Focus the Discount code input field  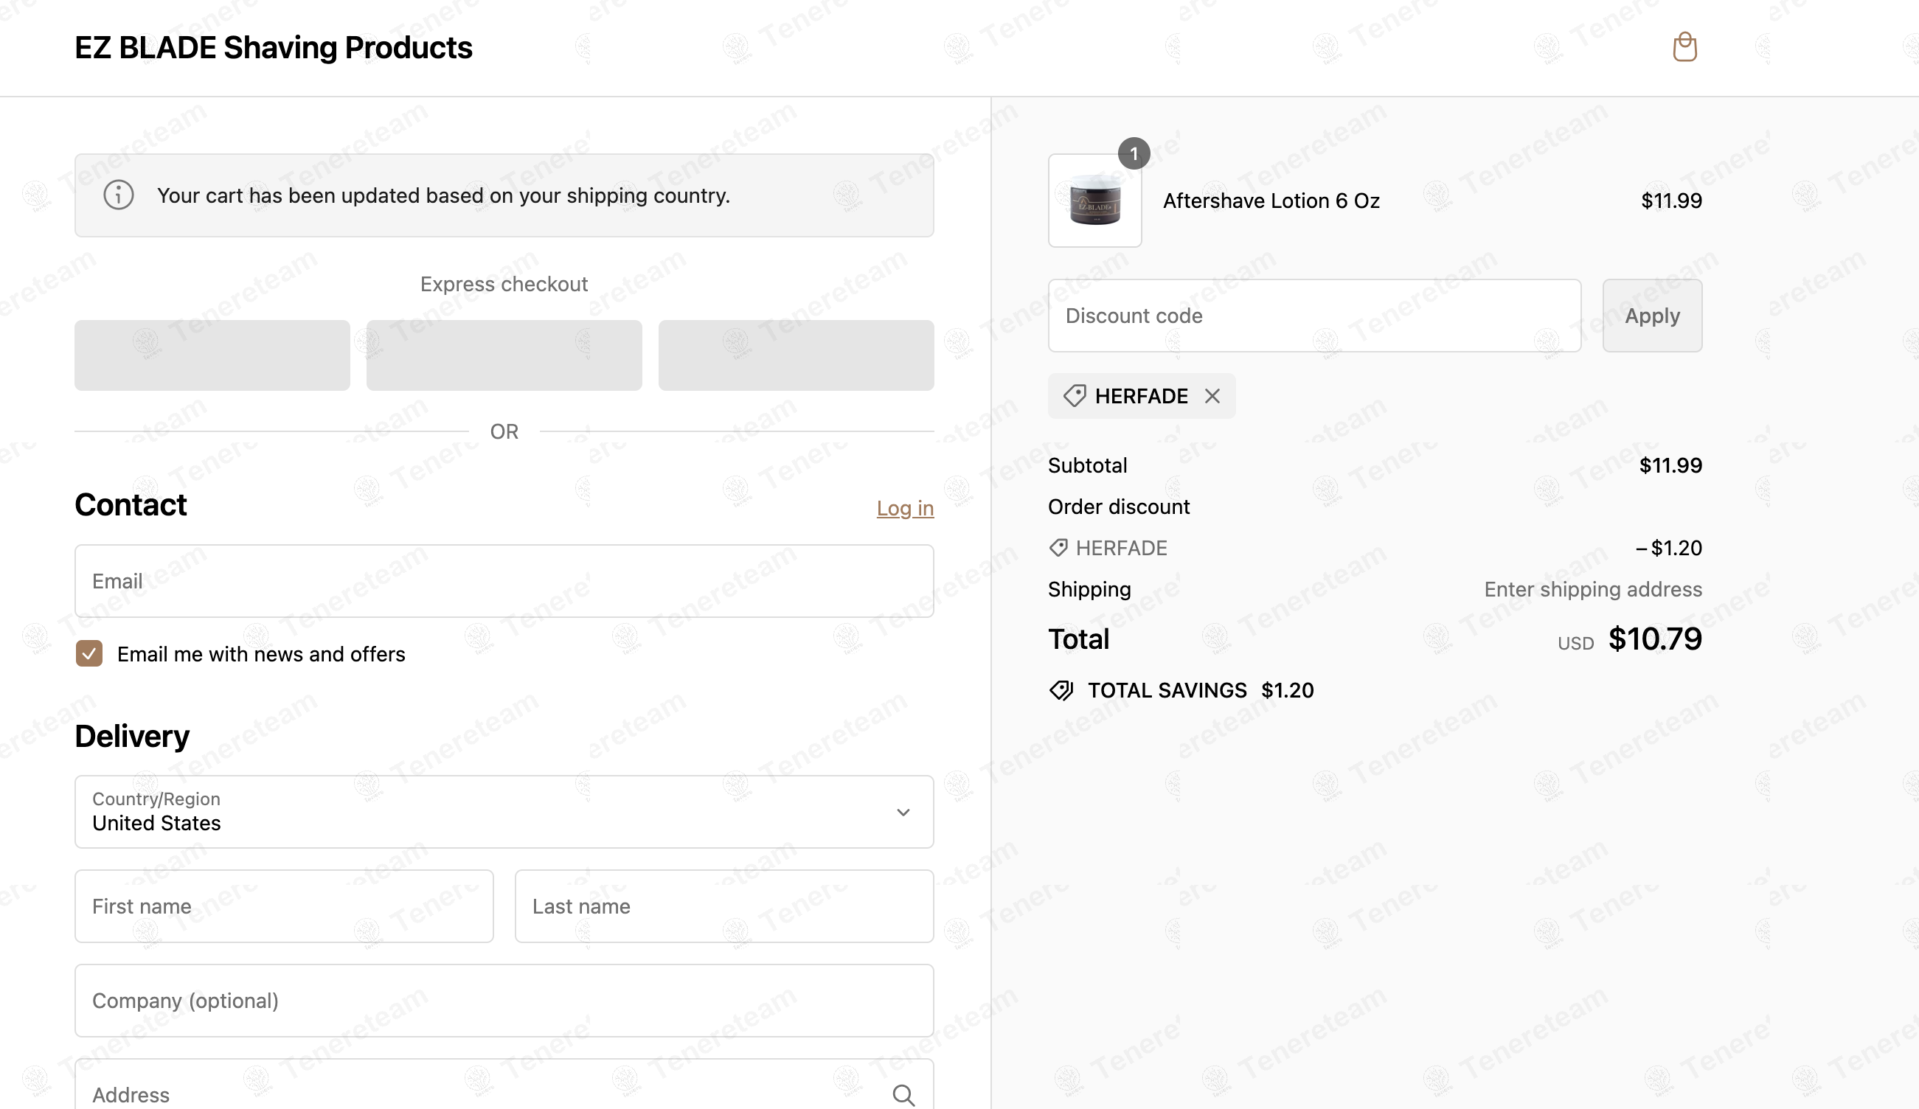coord(1314,316)
